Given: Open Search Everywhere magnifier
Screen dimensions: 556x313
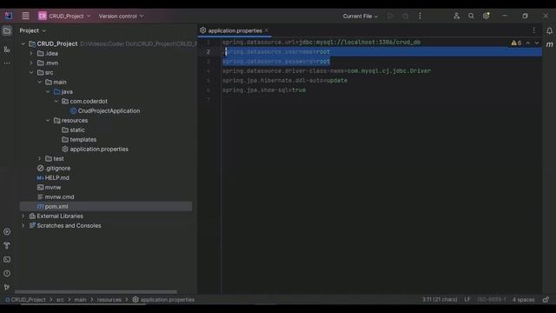Looking at the screenshot, I should [x=471, y=16].
